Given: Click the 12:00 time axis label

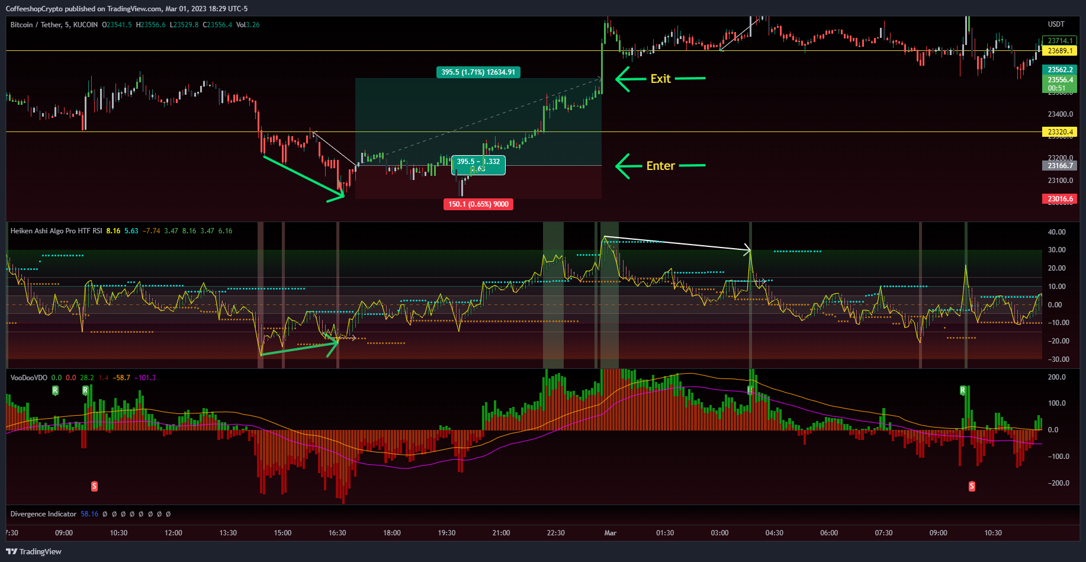Looking at the screenshot, I should click(173, 533).
